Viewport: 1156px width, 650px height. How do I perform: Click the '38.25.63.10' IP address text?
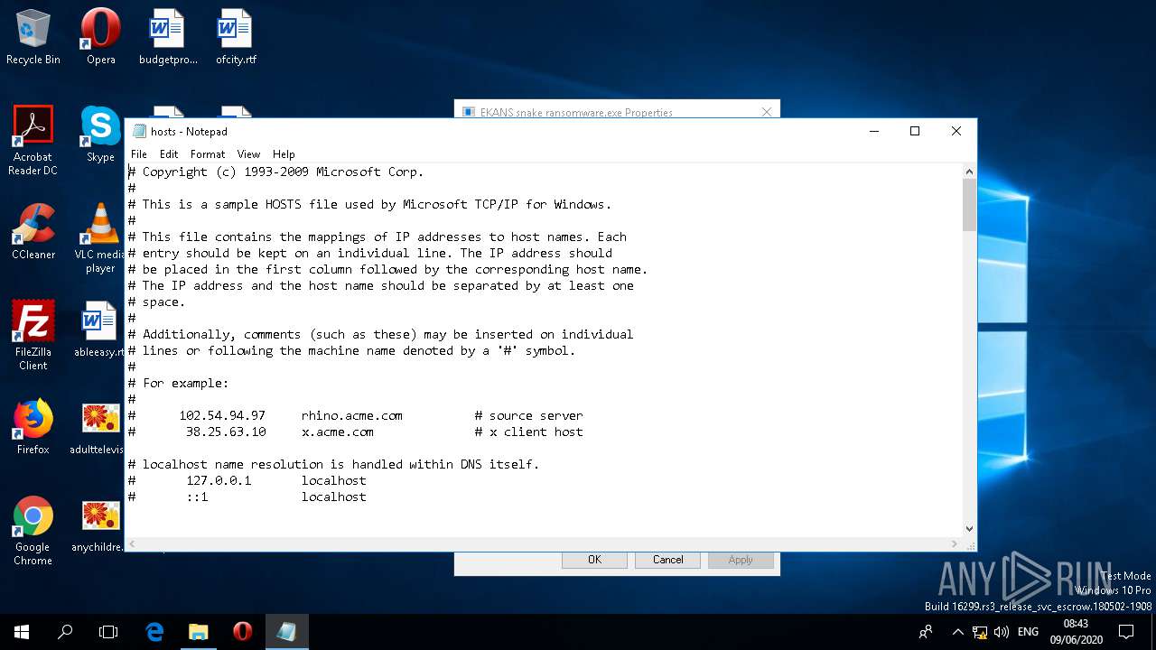point(226,432)
